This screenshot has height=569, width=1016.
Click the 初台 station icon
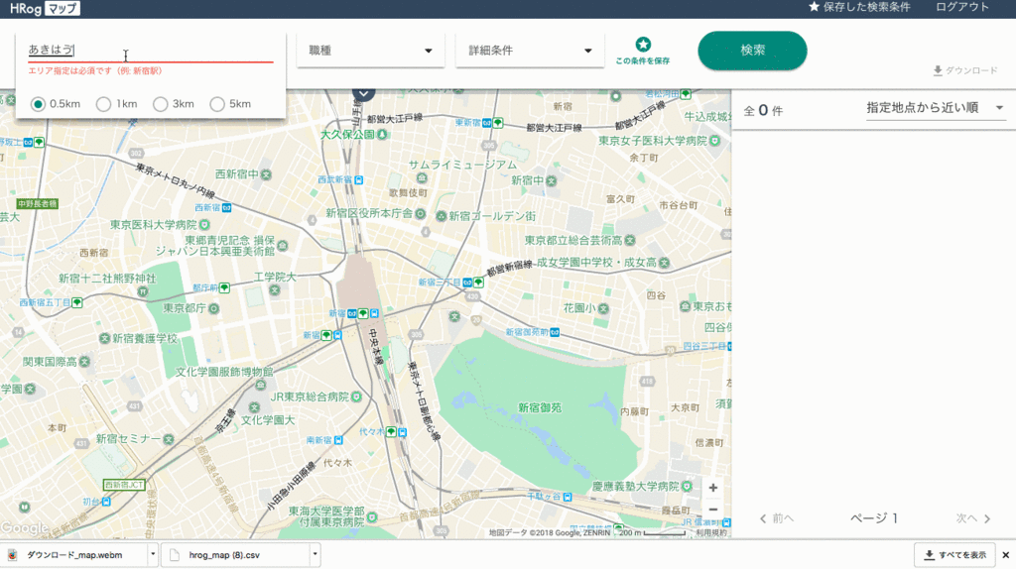106,502
